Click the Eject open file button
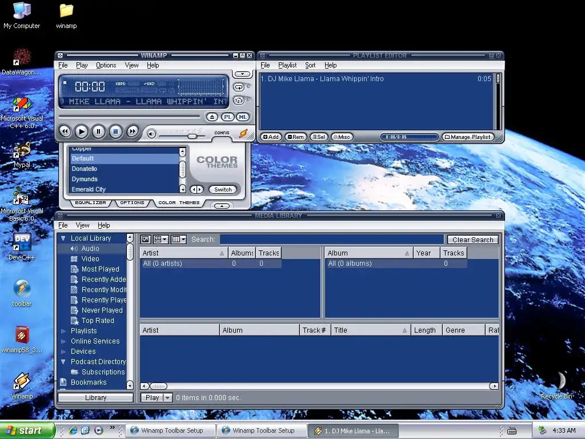This screenshot has height=439, width=585. point(213,117)
